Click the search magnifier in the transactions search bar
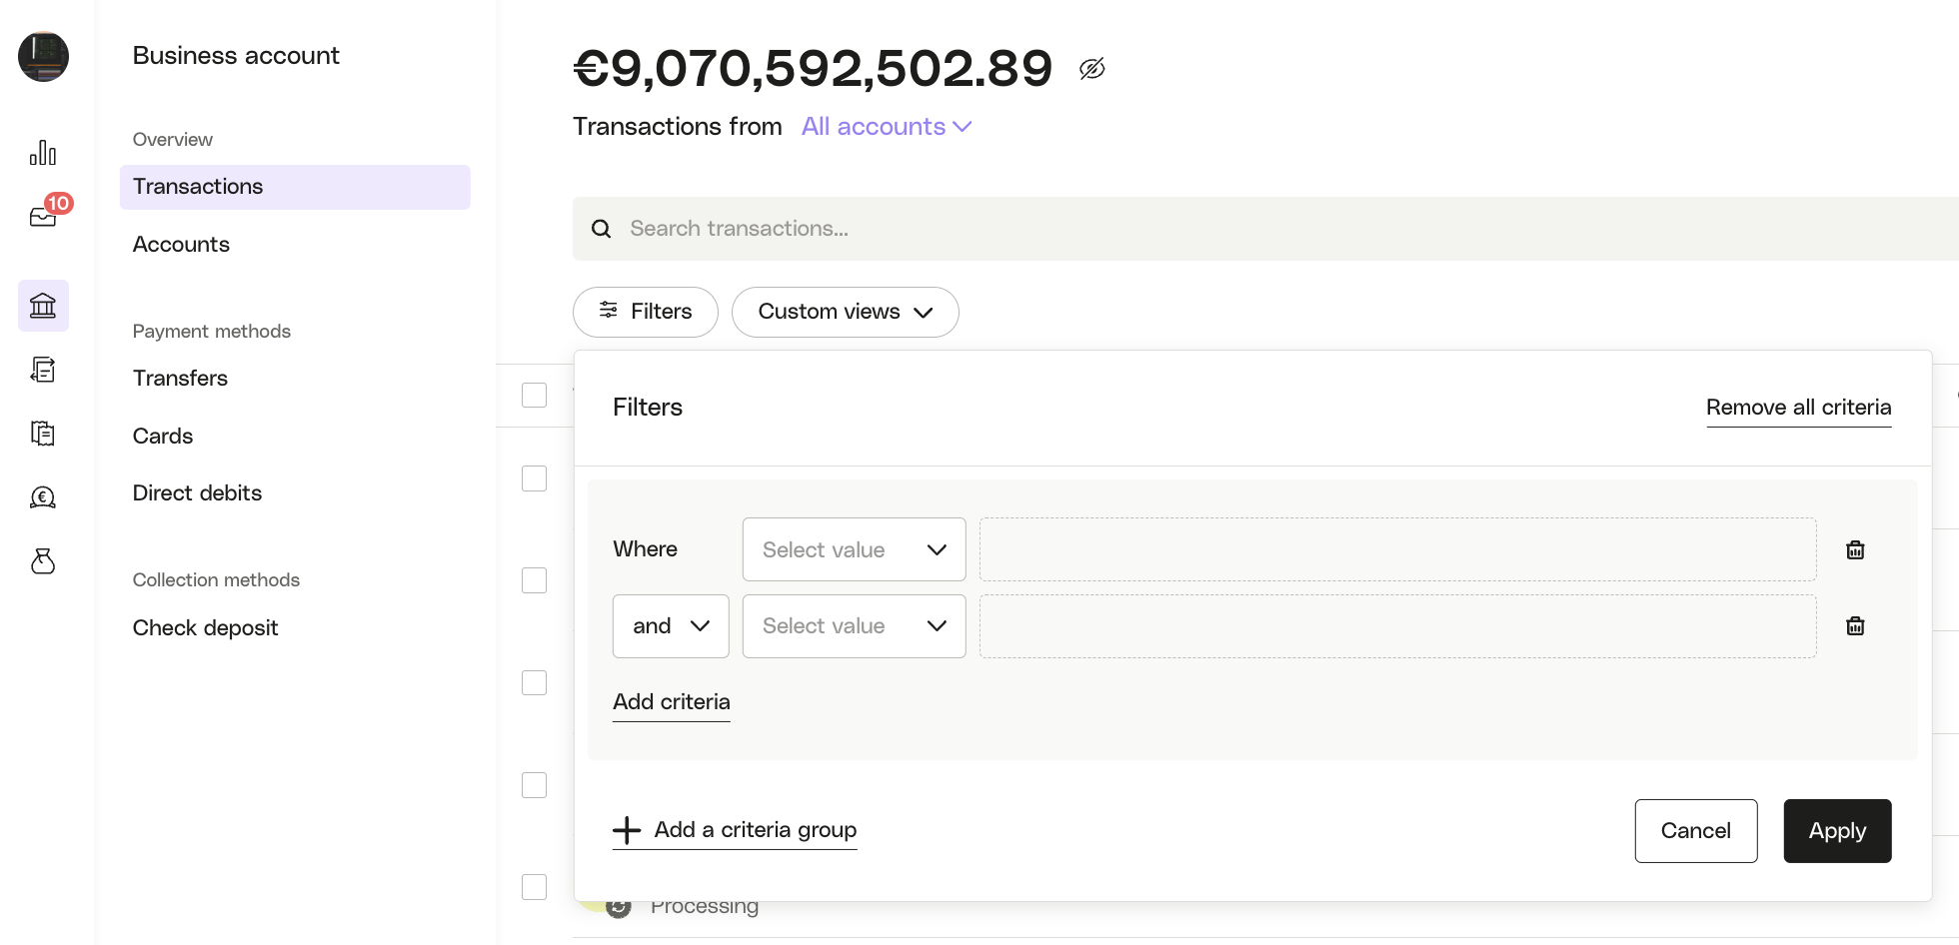 coord(601,229)
